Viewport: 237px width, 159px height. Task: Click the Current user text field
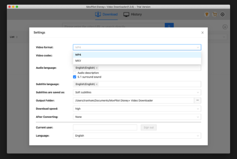pyautogui.click(x=105, y=127)
